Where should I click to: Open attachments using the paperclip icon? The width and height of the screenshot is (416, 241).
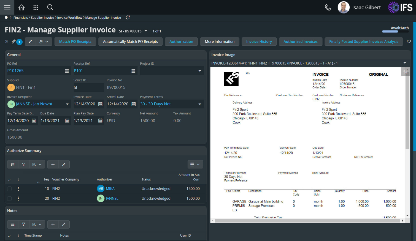pyautogui.click(x=13, y=42)
